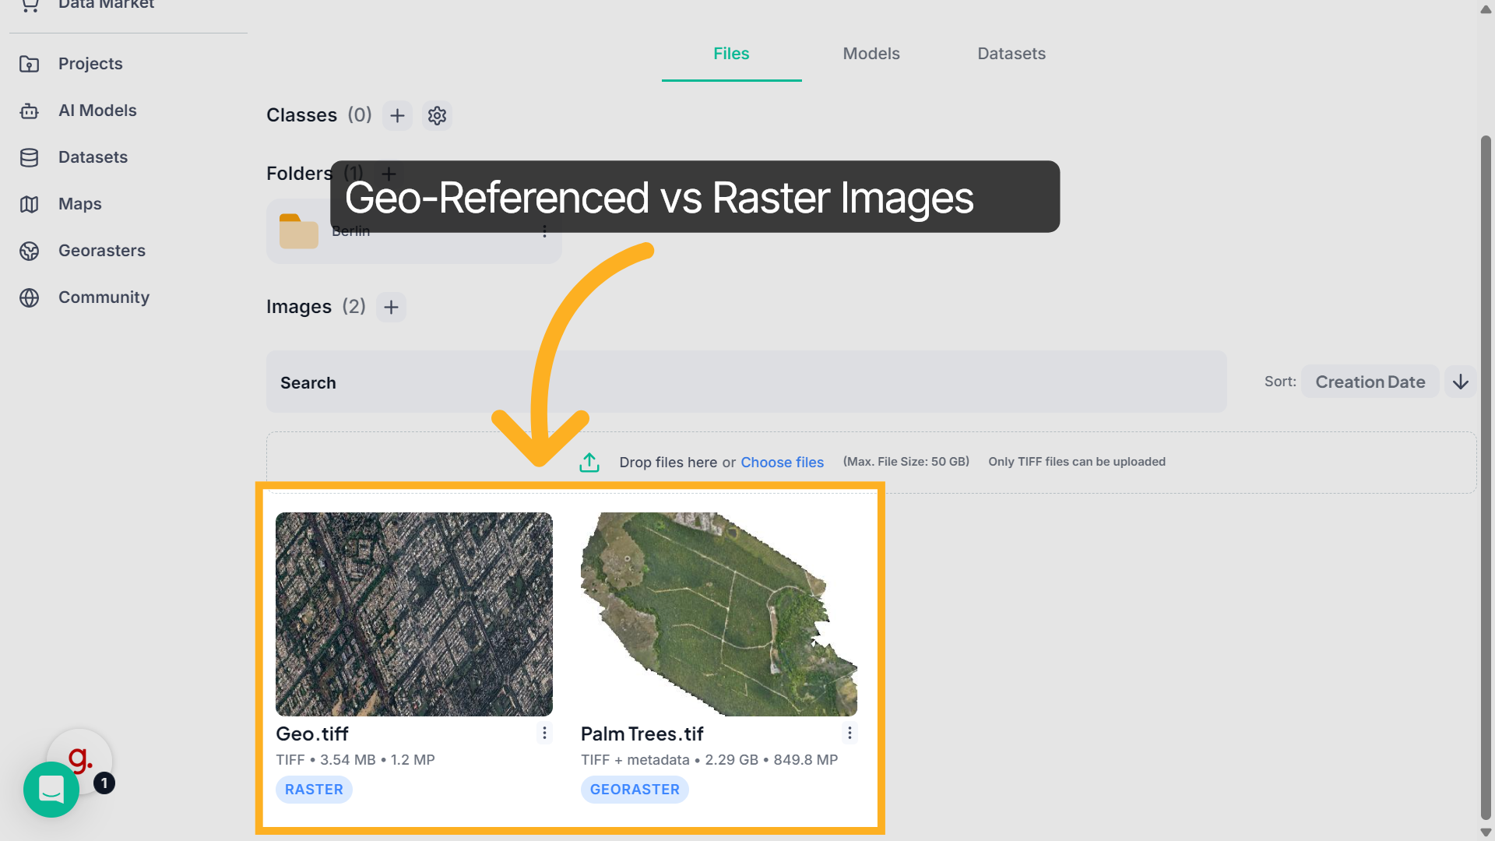1495x841 pixels.
Task: Click Palm Trees.tif metadata line
Action: click(709, 760)
